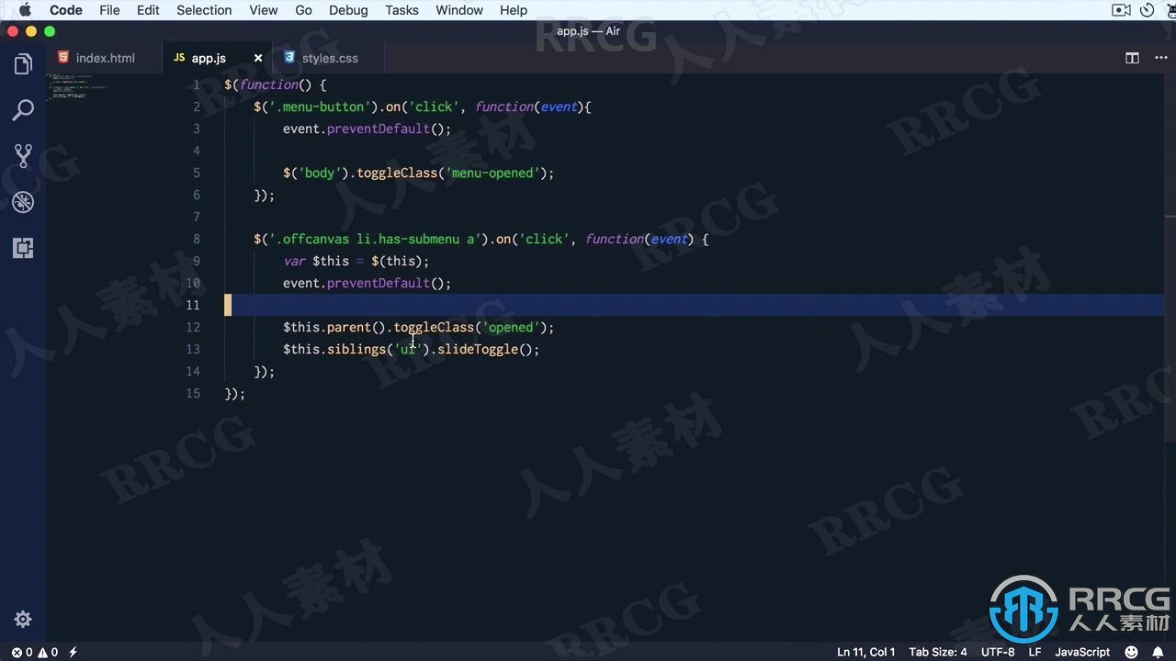1176x661 pixels.
Task: Open the View menu
Action: pos(264,10)
